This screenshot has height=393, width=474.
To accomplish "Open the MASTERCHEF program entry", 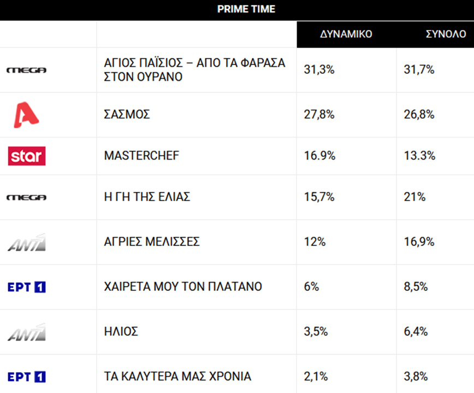I will point(141,156).
